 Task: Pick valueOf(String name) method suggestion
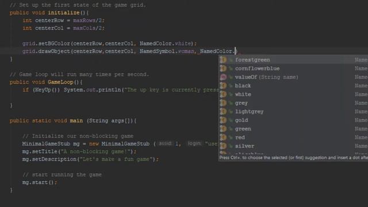pos(293,77)
